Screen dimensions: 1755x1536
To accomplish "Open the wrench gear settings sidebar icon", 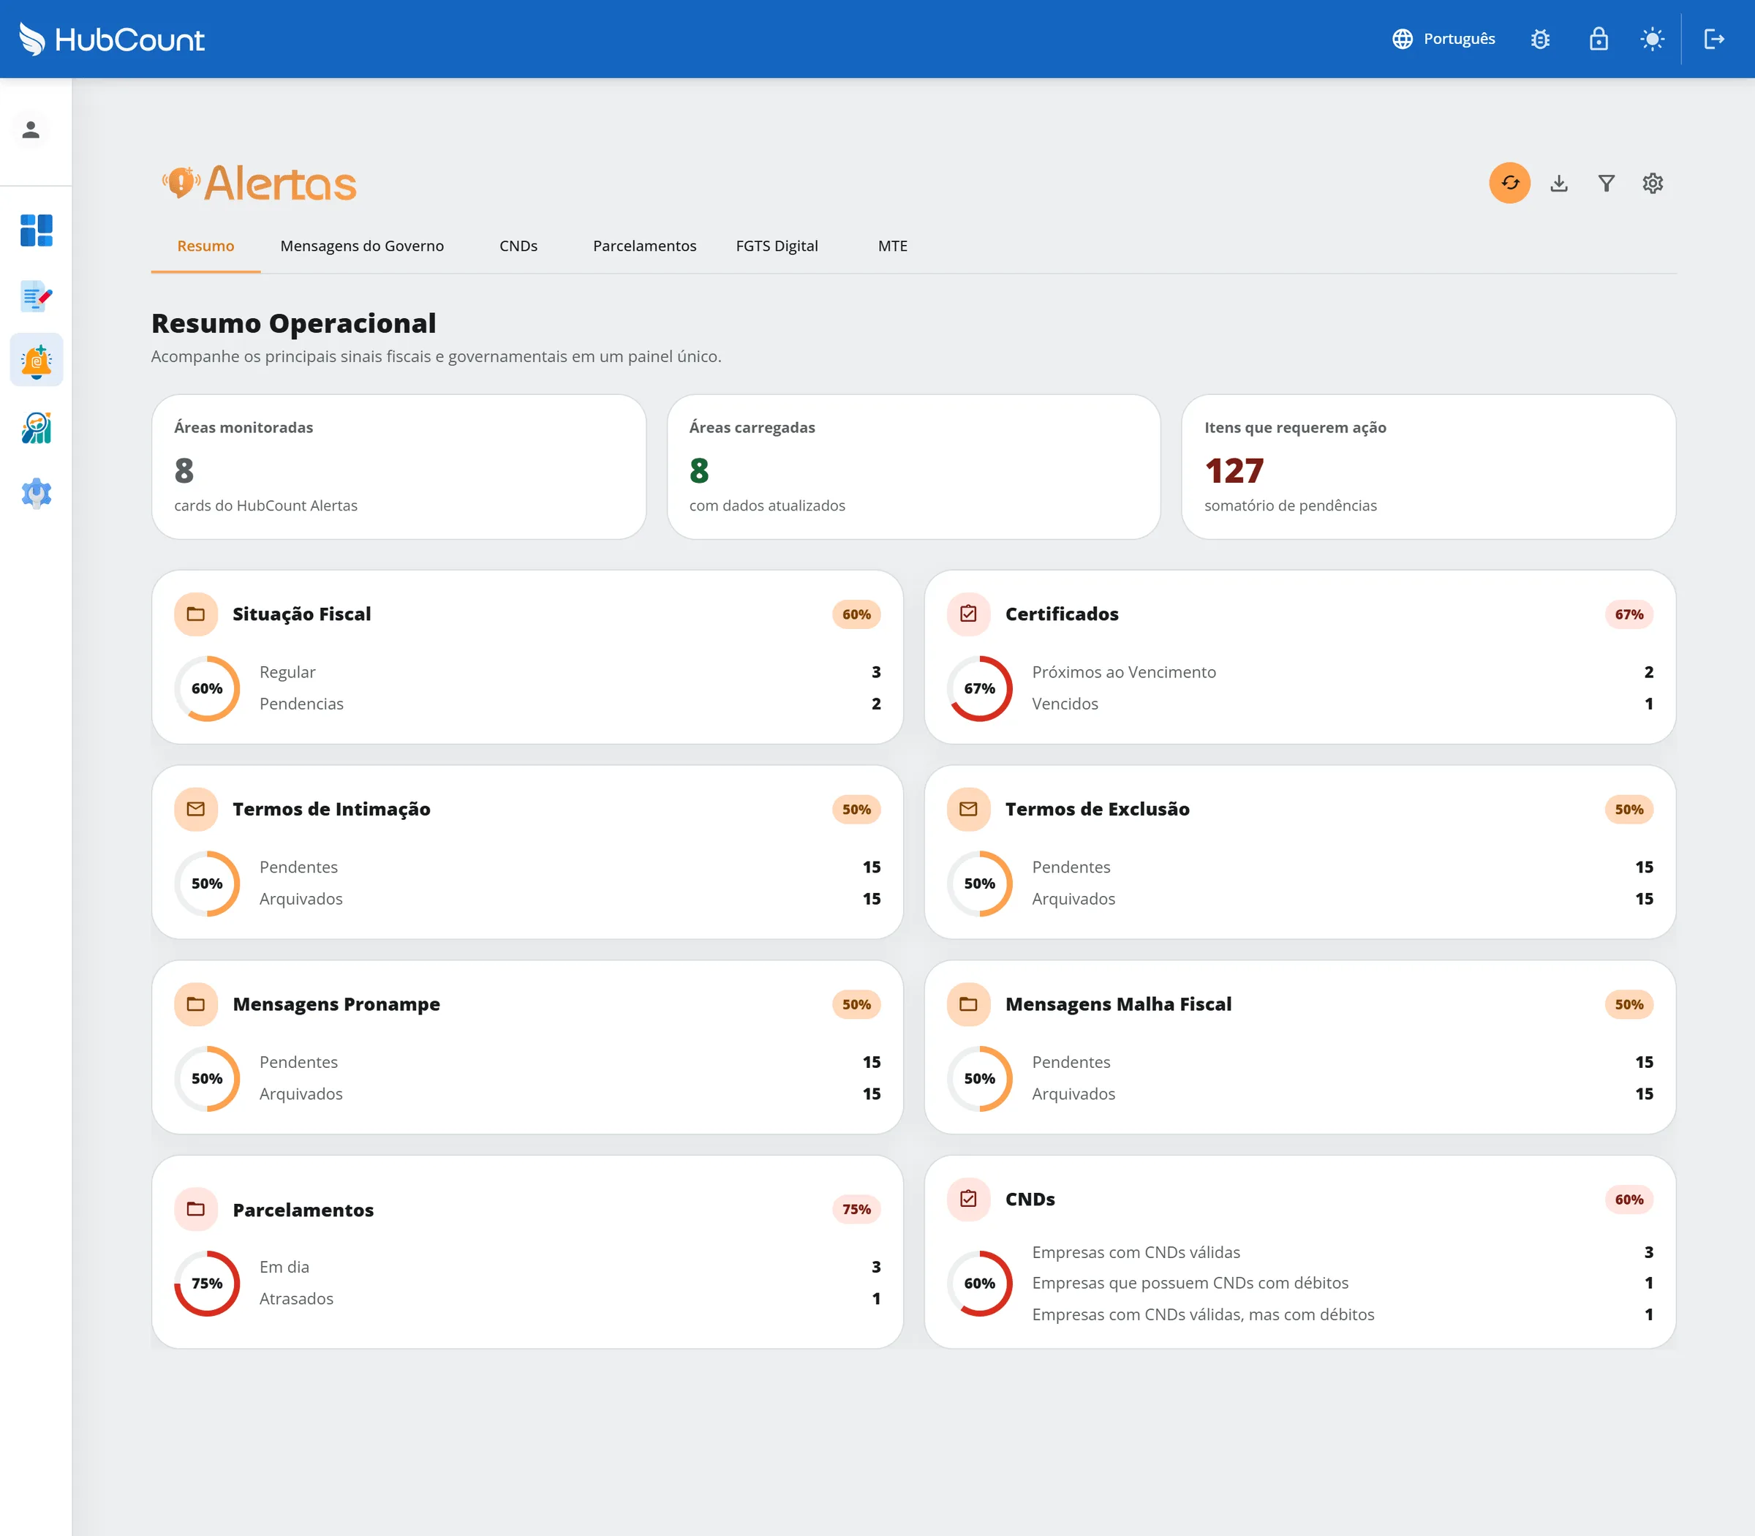I will click(36, 493).
